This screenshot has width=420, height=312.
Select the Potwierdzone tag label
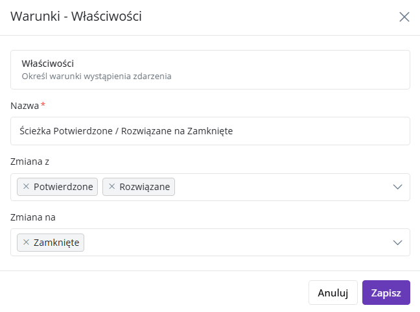point(64,187)
